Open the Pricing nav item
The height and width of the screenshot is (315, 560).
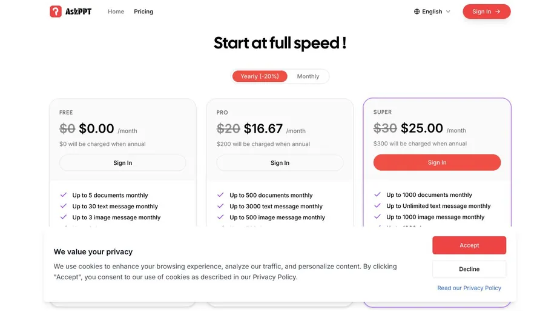coord(143,12)
